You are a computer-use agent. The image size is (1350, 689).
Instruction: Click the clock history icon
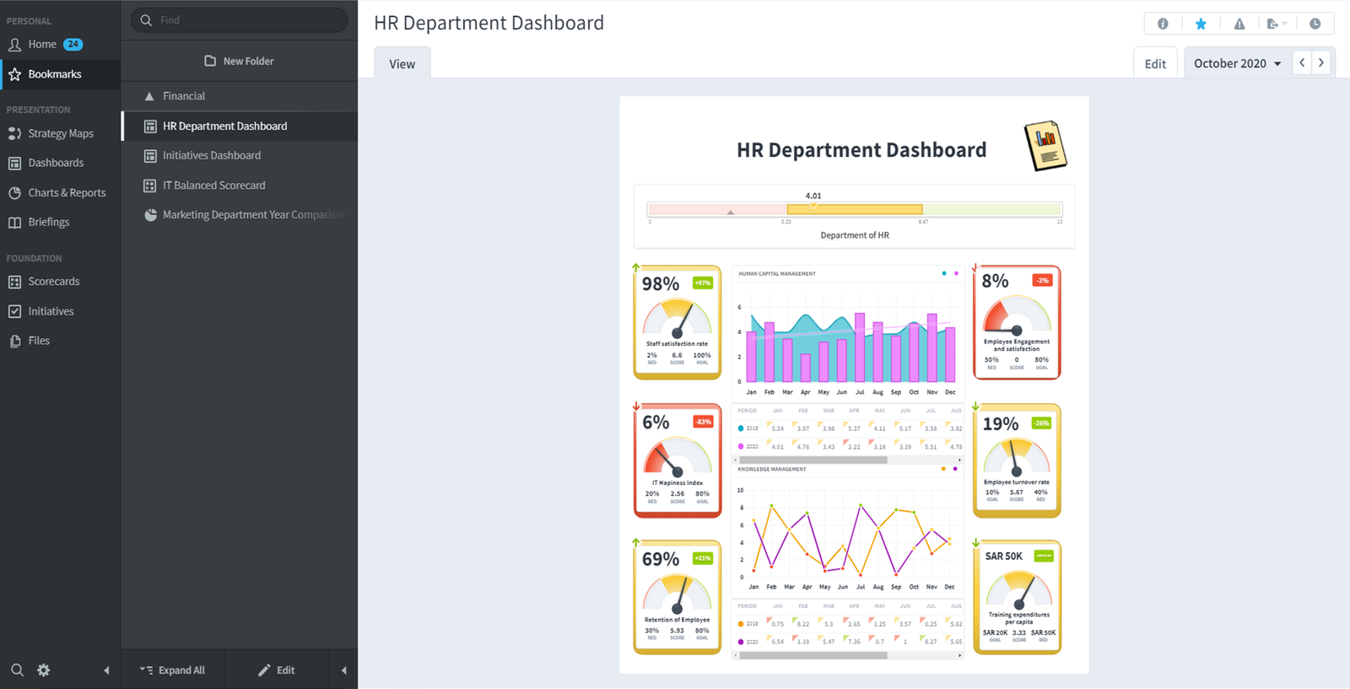[x=1315, y=24]
